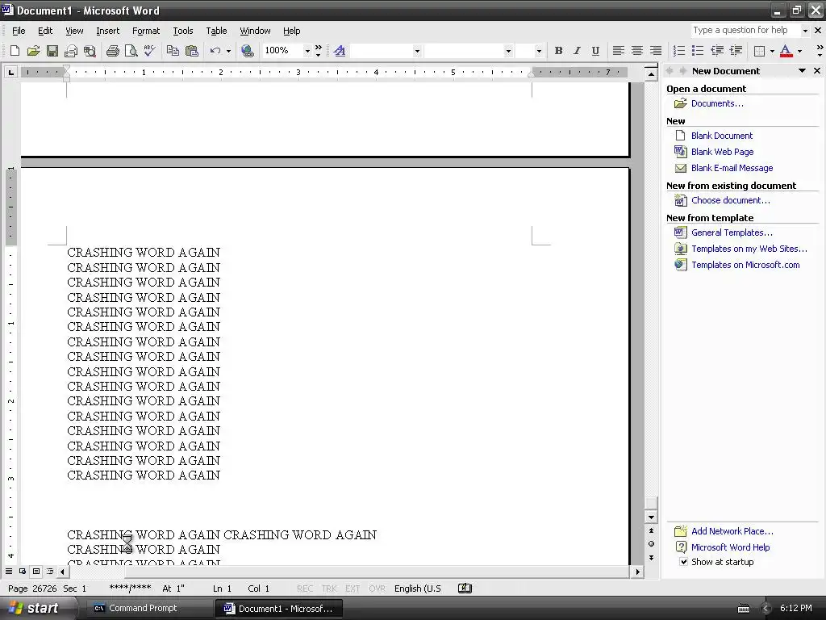Toggle EXT extend selection indicator
Image resolution: width=826 pixels, height=620 pixels.
[x=353, y=589]
